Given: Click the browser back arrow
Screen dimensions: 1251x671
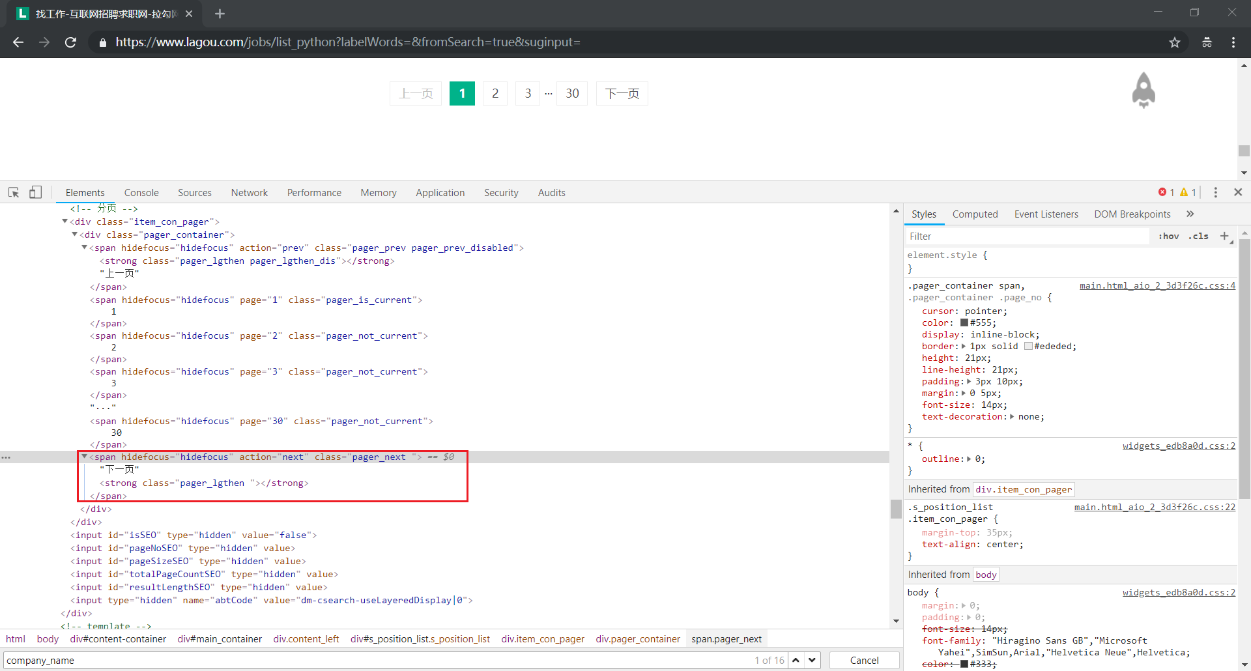Looking at the screenshot, I should (x=18, y=42).
